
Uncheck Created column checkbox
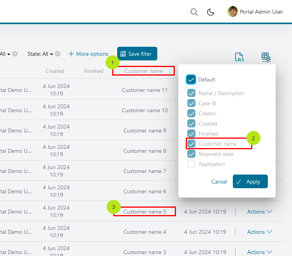click(191, 124)
